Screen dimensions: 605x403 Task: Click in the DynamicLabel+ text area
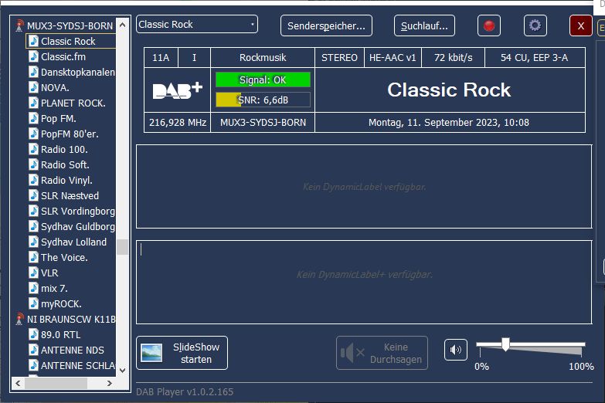tap(363, 282)
